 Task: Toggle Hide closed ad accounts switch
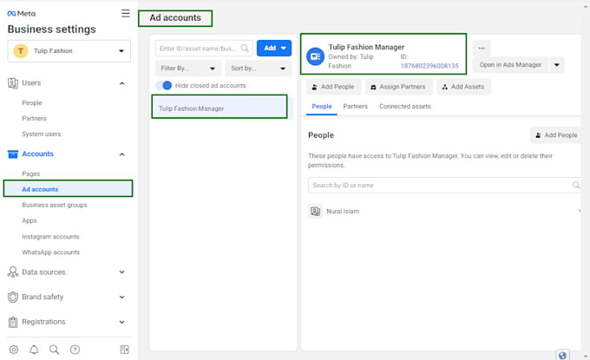tap(164, 85)
